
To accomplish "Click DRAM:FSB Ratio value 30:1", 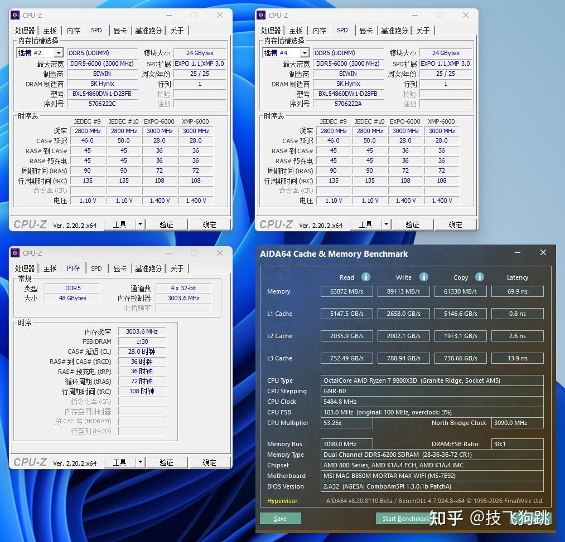I will pyautogui.click(x=518, y=444).
